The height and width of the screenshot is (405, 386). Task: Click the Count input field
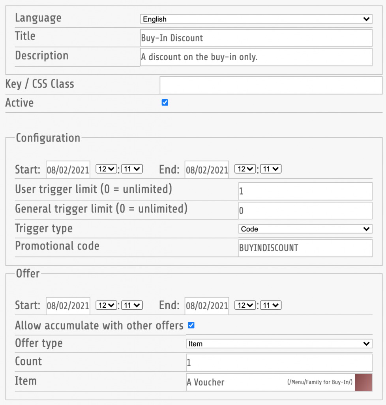(279, 363)
